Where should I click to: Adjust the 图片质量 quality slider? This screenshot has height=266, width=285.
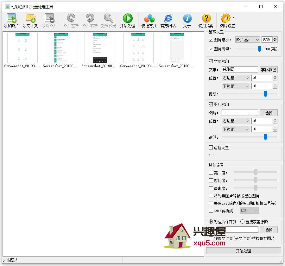pos(259,49)
